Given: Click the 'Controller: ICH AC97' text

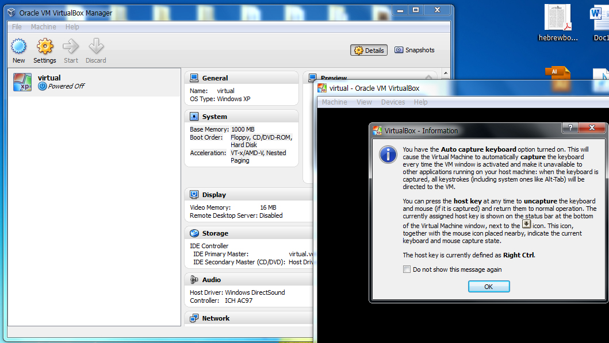Looking at the screenshot, I should [x=221, y=300].
